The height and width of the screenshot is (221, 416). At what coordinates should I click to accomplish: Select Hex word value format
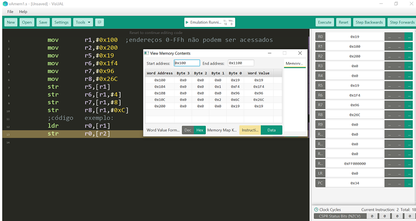click(x=200, y=130)
